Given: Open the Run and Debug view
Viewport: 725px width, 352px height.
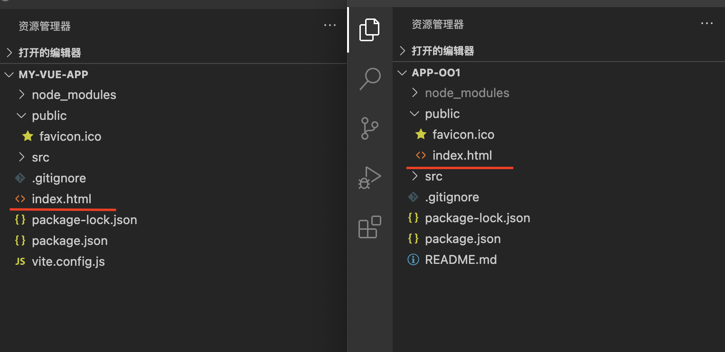Looking at the screenshot, I should click(369, 178).
